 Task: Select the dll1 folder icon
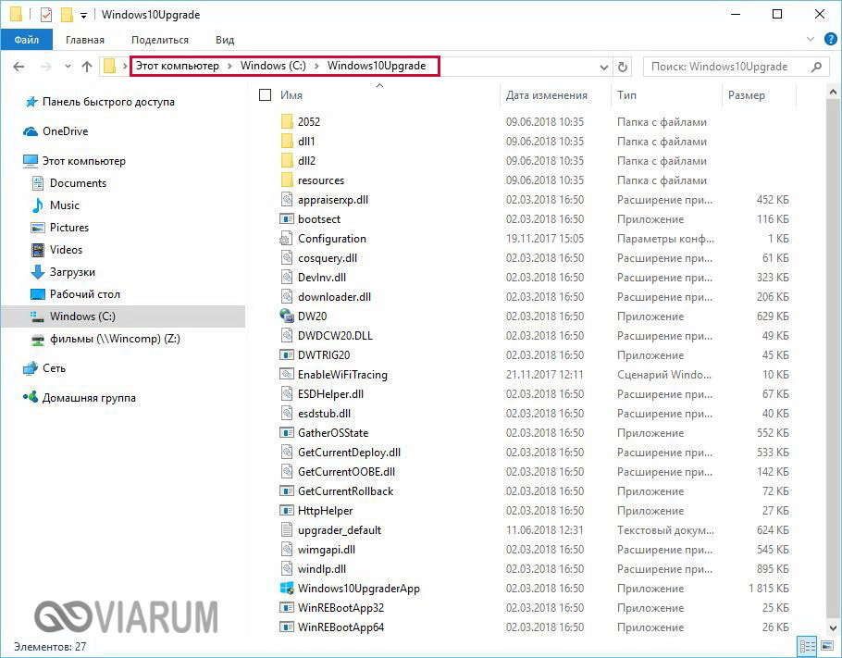(x=287, y=141)
